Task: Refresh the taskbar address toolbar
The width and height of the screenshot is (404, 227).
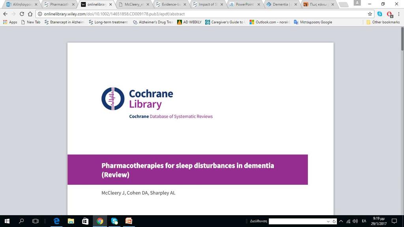Action: tap(334, 221)
